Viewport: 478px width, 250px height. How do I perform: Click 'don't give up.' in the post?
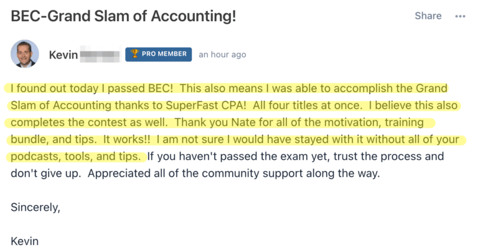coord(45,174)
